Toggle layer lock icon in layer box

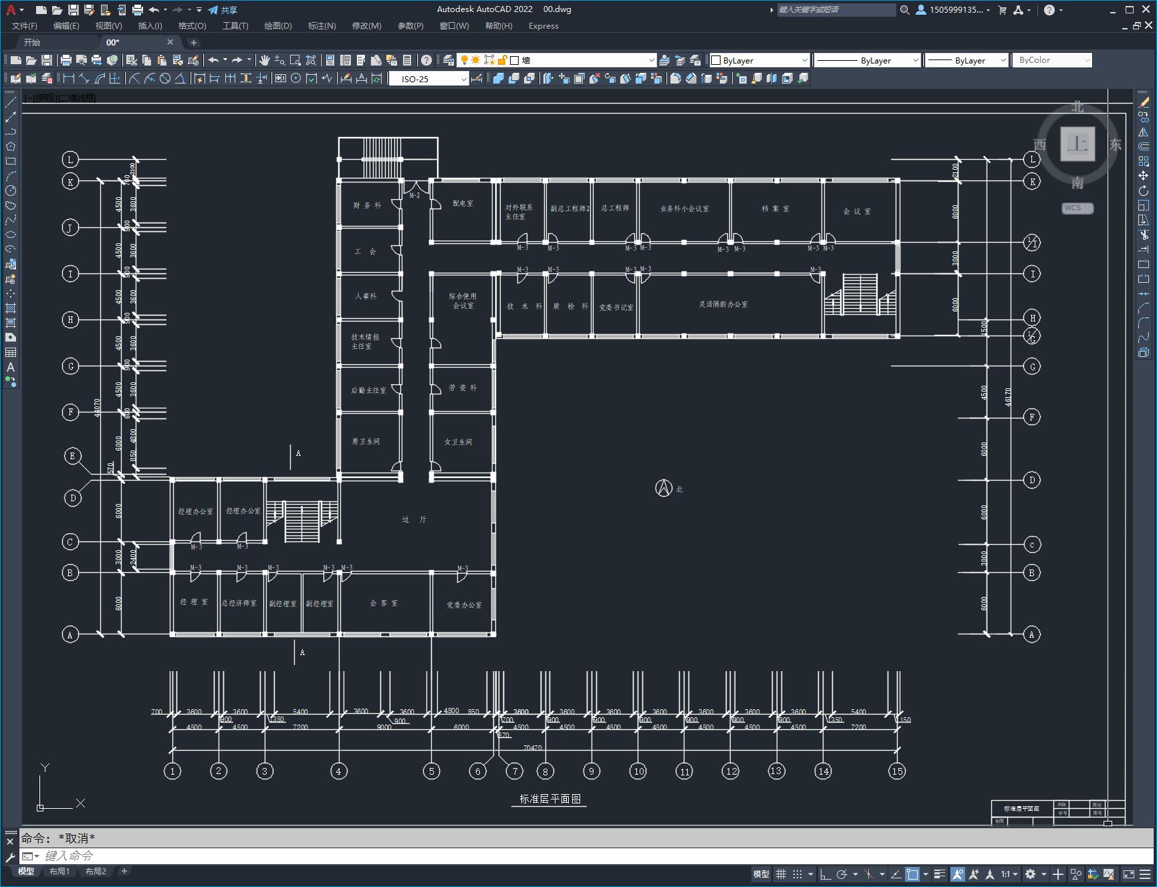coord(502,60)
